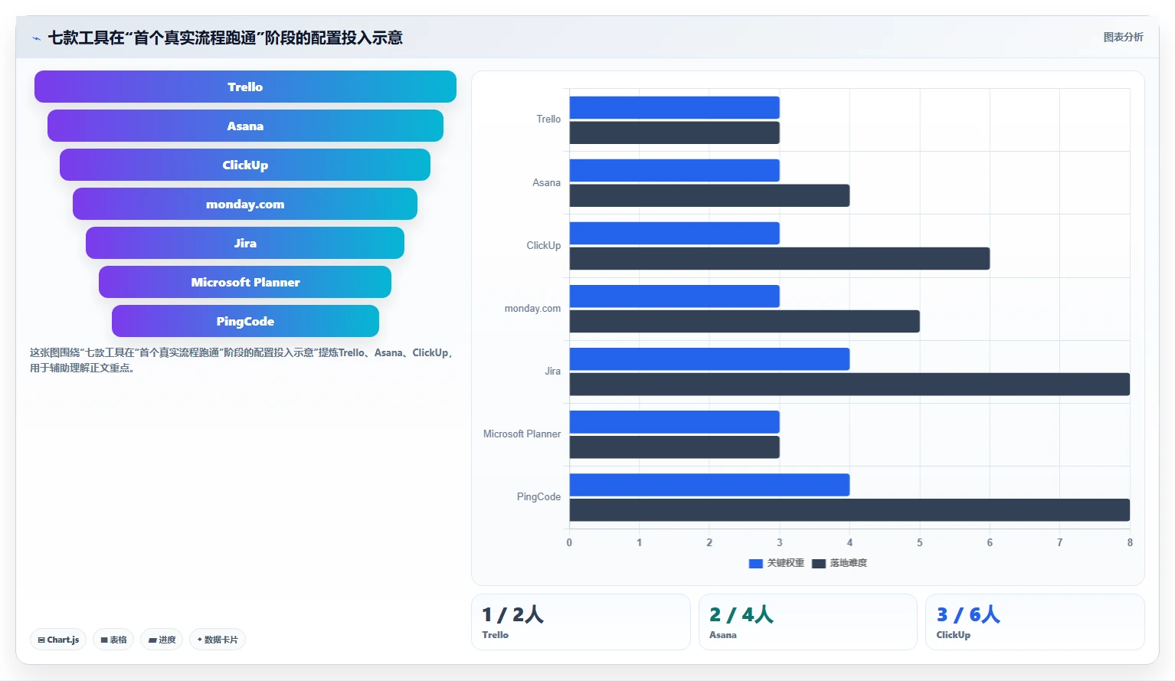1175x681 pixels.
Task: Click the blue 关键权重 bar for PingCode
Action: tap(709, 484)
